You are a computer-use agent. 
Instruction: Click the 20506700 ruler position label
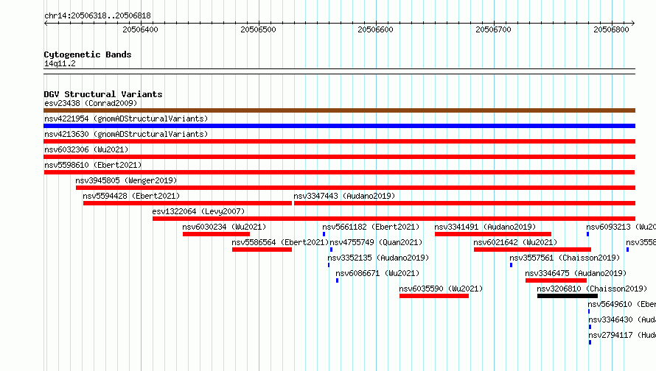[493, 29]
